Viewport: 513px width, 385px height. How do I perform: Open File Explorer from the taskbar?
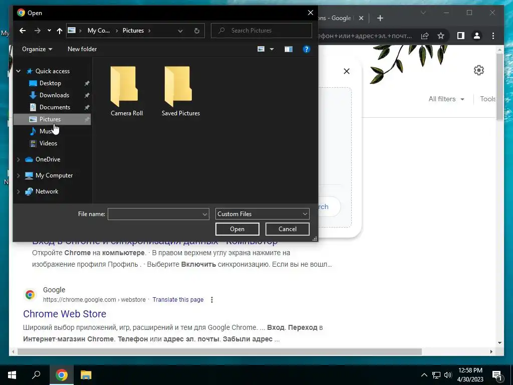click(x=86, y=375)
